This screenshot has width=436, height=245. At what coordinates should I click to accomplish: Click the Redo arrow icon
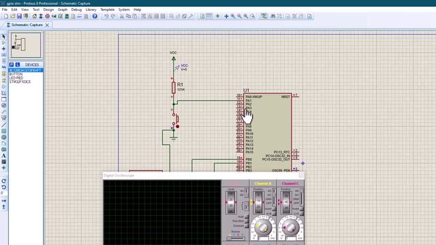tap(113, 16)
